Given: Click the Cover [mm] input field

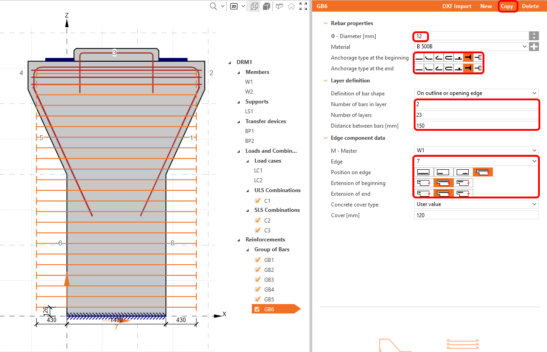Looking at the screenshot, I should [476, 215].
